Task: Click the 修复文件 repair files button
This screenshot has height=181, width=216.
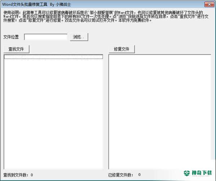Action: click(x=122, y=49)
